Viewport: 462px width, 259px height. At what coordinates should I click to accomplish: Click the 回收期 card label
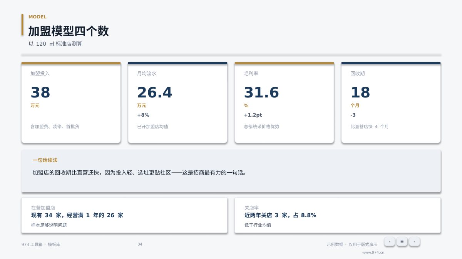pos(357,73)
